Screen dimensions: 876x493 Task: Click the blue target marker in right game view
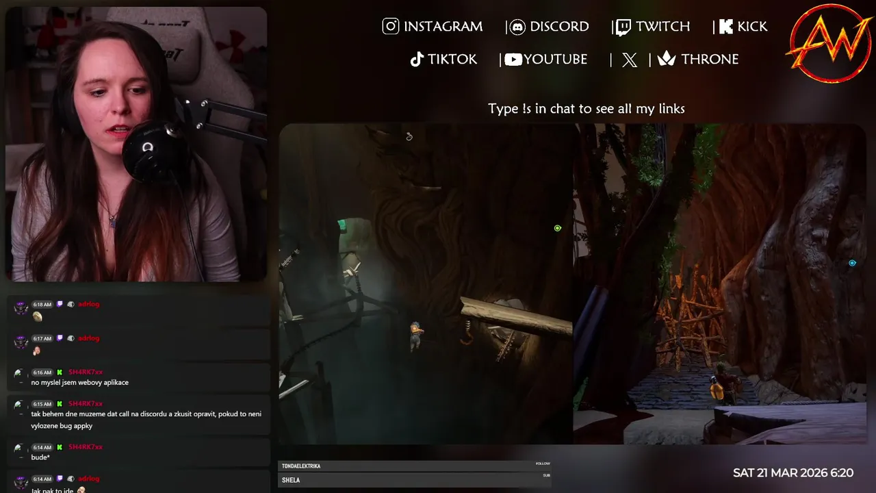click(x=852, y=263)
